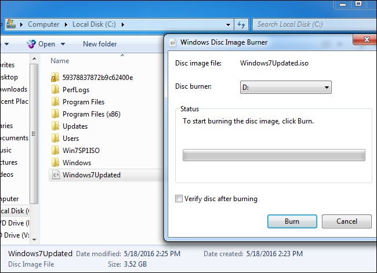
Task: Open the Disc burner D: dropdown
Action: pos(285,88)
